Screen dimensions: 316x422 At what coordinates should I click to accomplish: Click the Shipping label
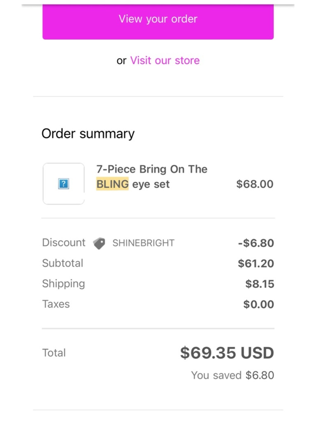[x=64, y=284]
